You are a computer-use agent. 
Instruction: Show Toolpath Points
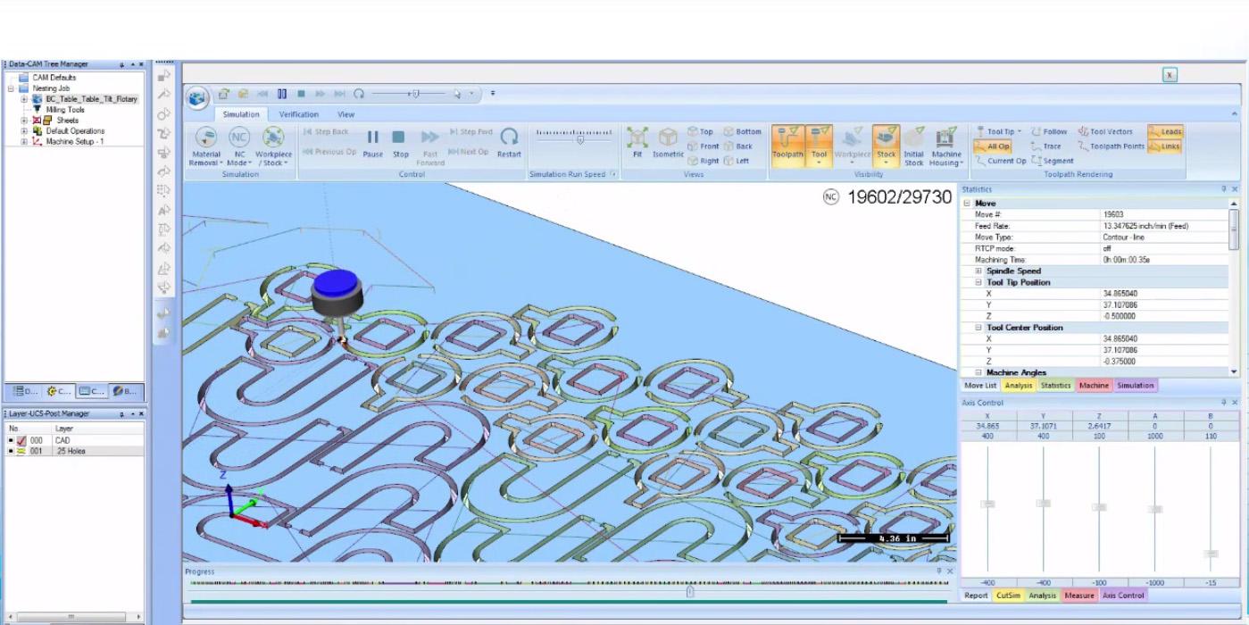(x=1111, y=146)
